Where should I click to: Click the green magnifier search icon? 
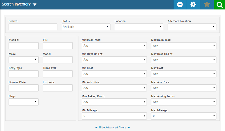coord(219,5)
